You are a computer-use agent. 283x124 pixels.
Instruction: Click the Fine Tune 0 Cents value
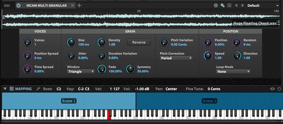[x=214, y=89]
